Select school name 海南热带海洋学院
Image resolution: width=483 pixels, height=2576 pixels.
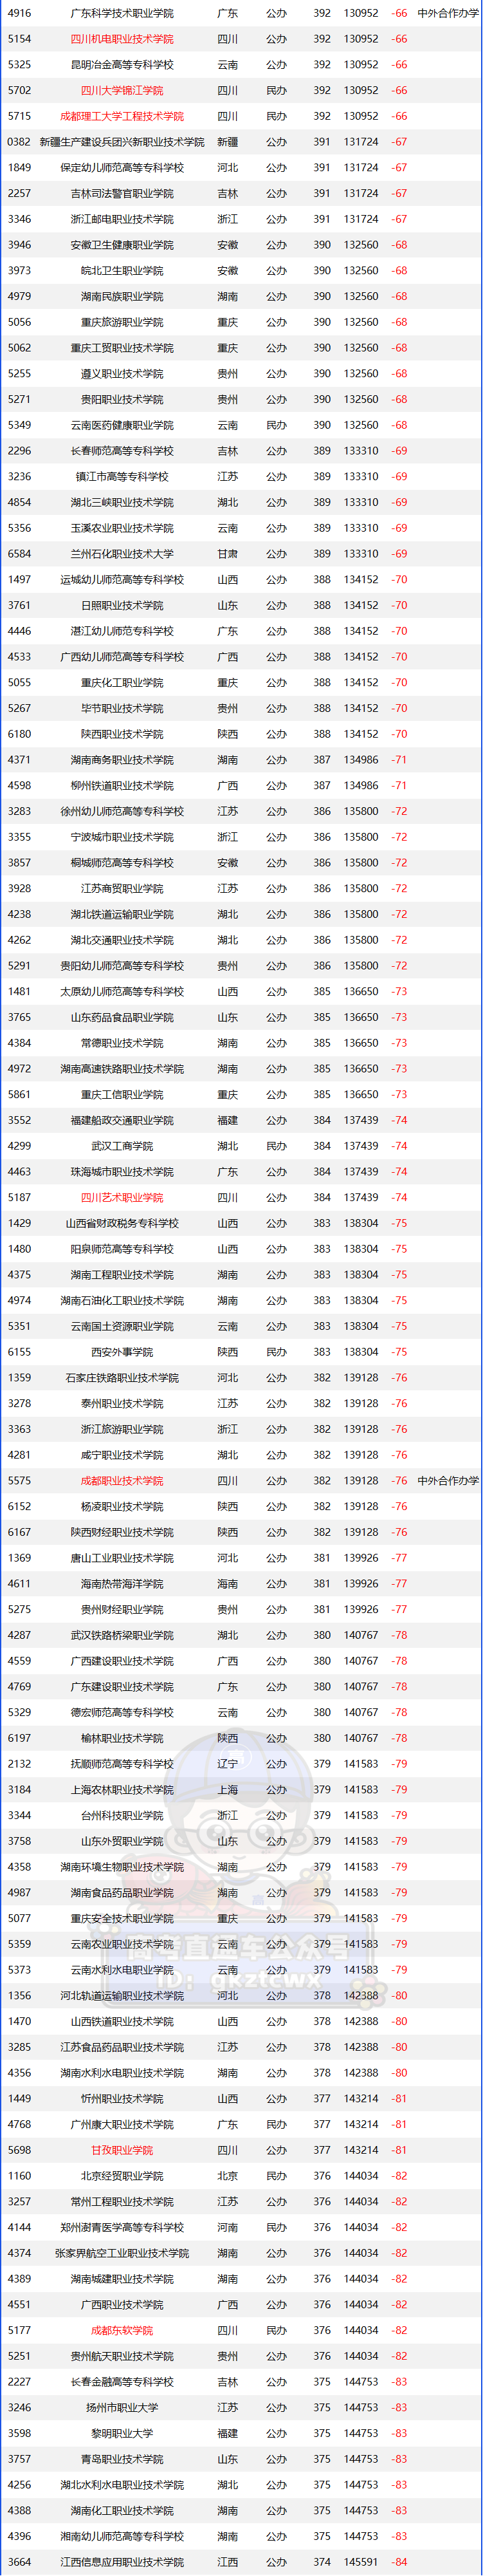(x=122, y=1583)
